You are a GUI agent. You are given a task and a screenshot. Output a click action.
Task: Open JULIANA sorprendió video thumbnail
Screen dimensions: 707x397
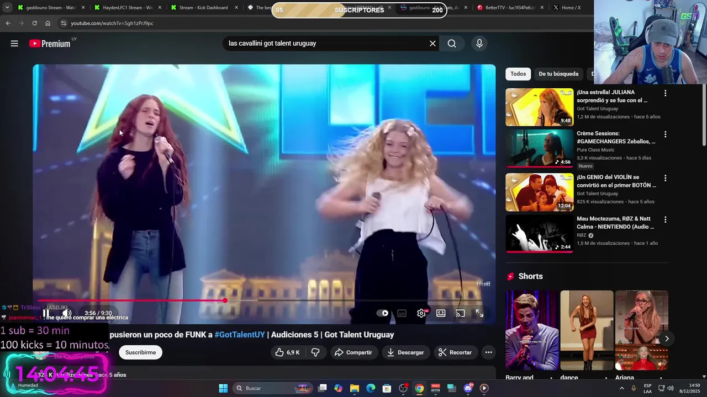540,107
